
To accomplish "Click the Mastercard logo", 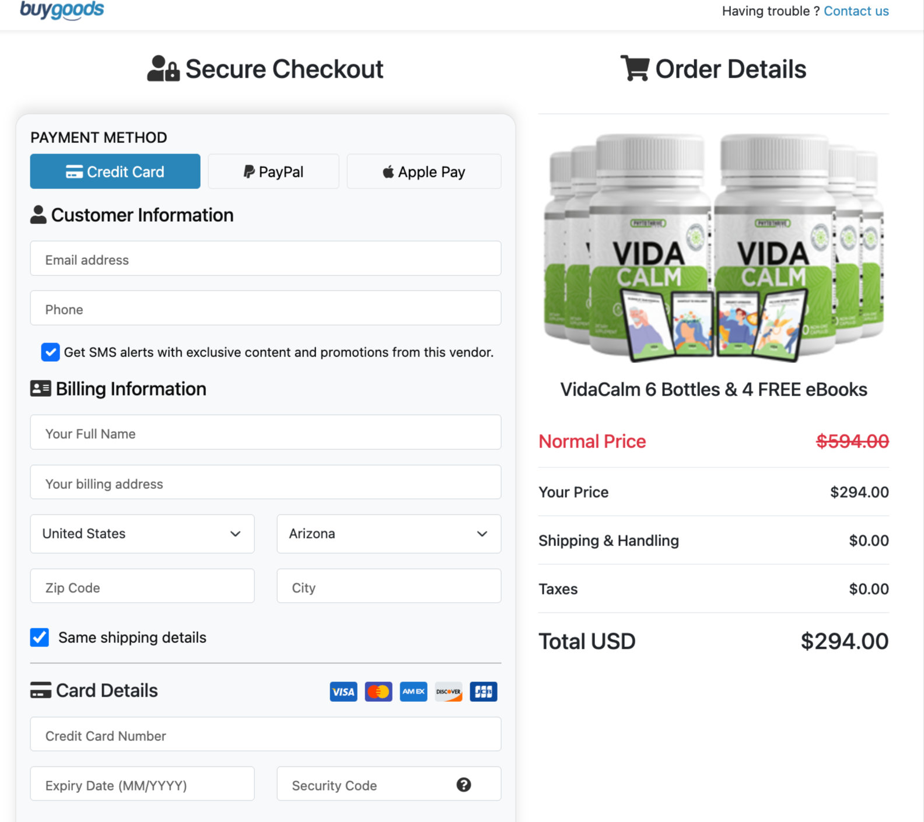I will [x=379, y=691].
